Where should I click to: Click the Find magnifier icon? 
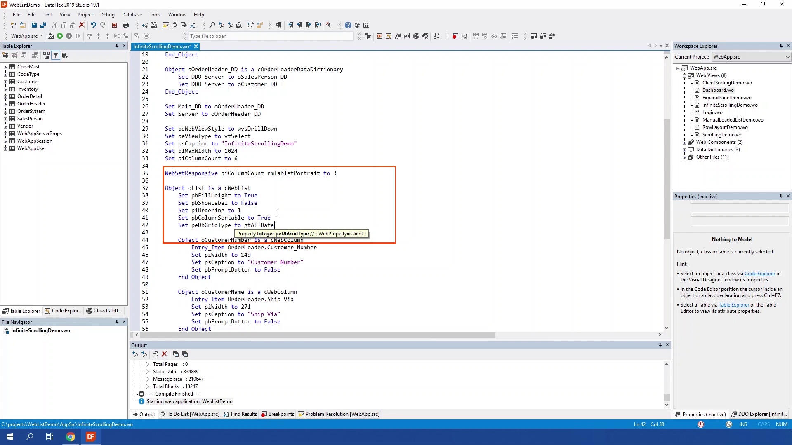(212, 26)
